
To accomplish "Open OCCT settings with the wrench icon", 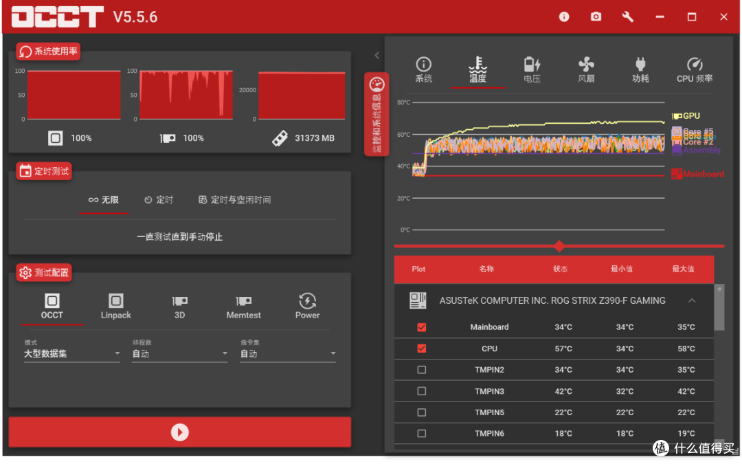I will pos(627,16).
